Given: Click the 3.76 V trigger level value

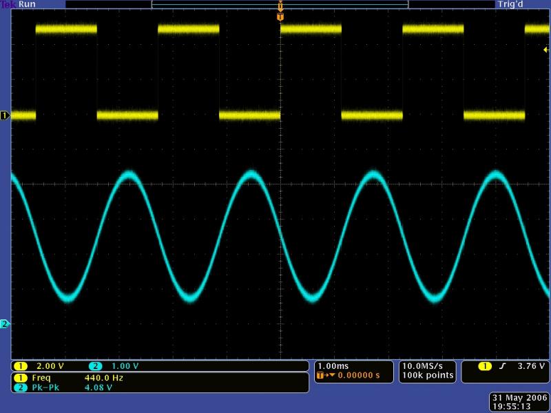Looking at the screenshot, I should coord(532,366).
